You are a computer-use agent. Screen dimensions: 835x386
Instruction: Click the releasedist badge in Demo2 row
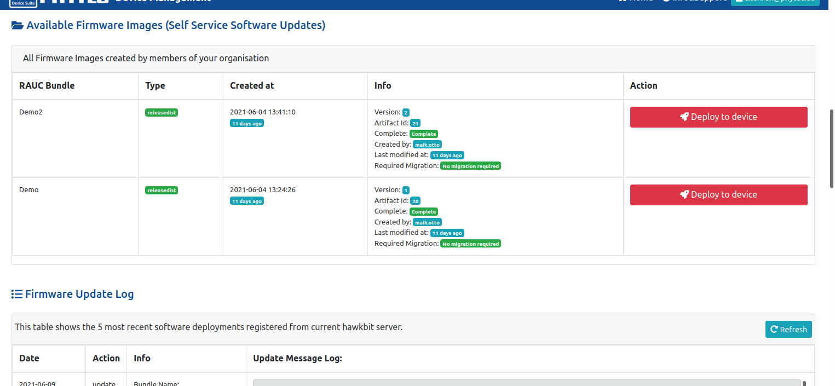pos(162,113)
